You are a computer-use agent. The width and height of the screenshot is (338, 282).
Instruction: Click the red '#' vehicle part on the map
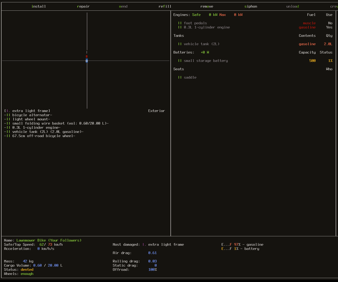87,57
